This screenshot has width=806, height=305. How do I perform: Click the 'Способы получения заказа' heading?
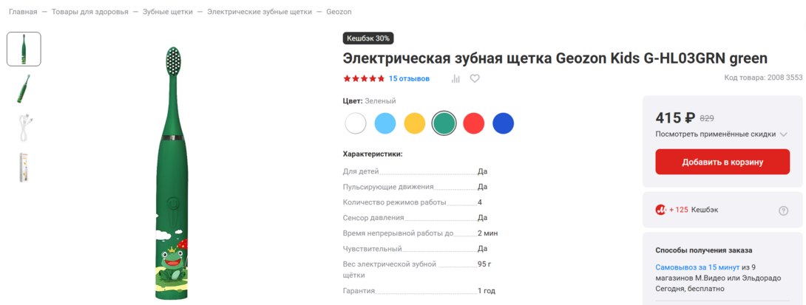(x=704, y=250)
